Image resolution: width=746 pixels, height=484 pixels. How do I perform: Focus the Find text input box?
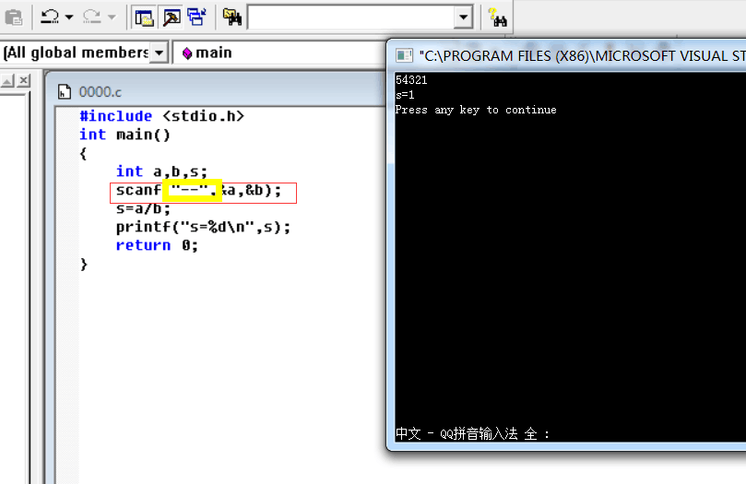click(x=351, y=18)
